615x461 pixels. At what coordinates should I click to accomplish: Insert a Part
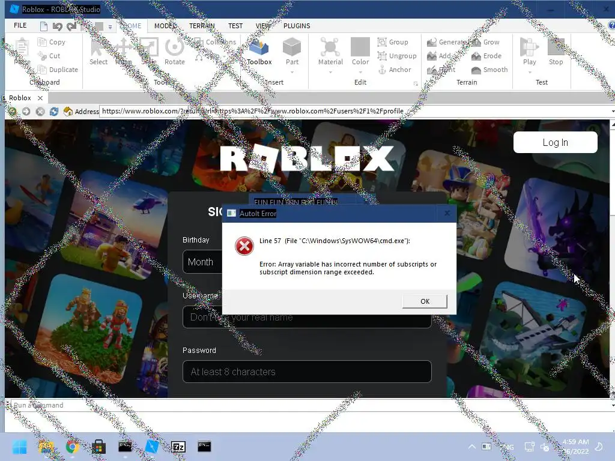click(292, 52)
